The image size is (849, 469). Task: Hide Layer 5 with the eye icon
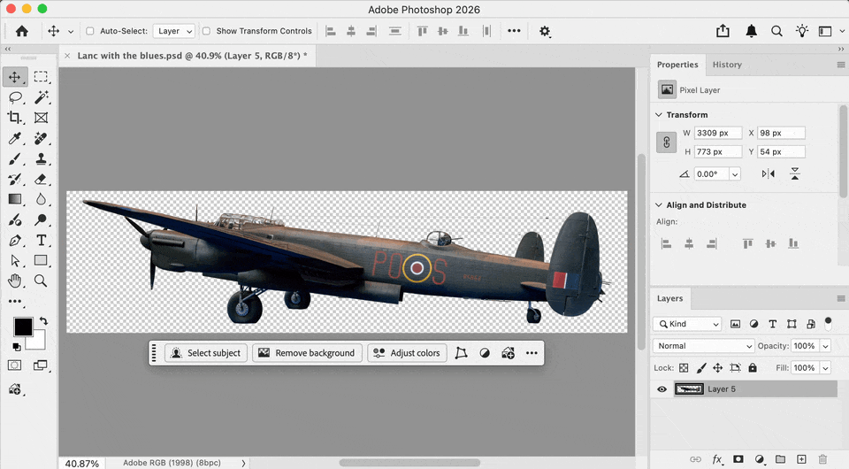pyautogui.click(x=662, y=388)
